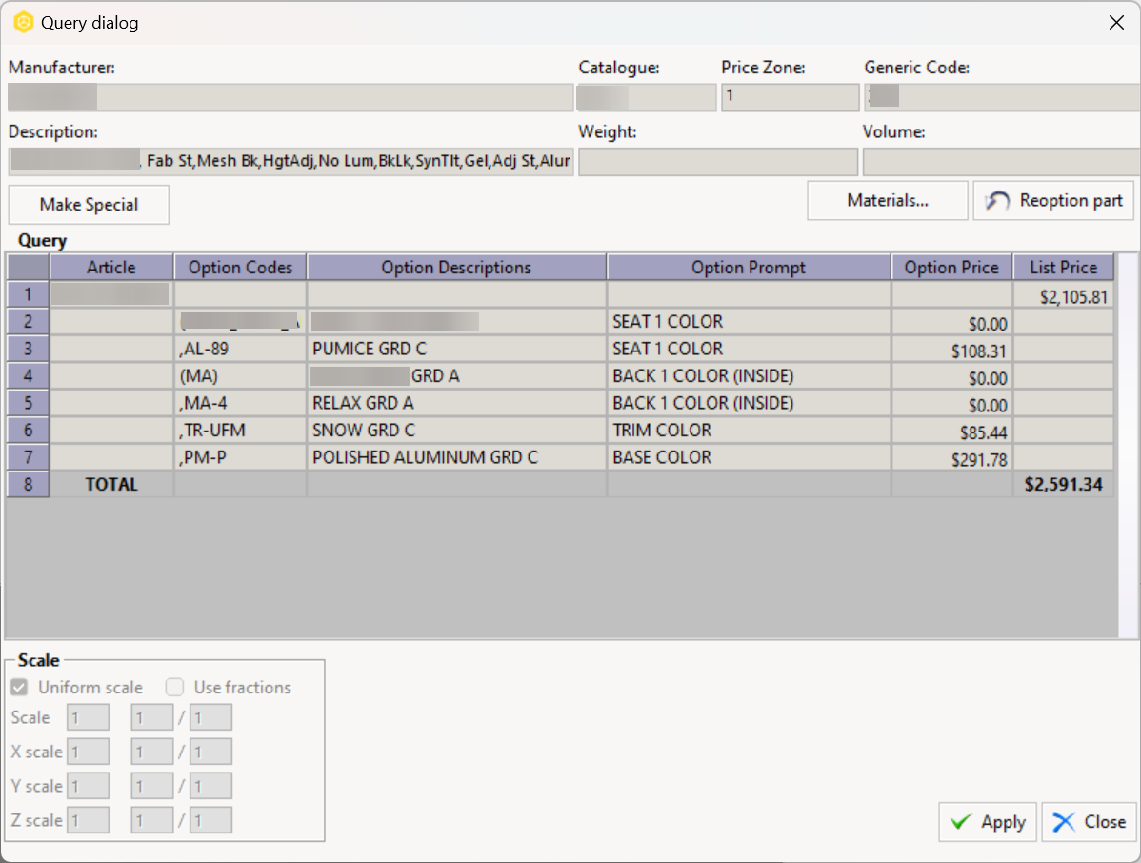Click option code ,AL-89
The height and width of the screenshot is (863, 1141).
coord(240,349)
